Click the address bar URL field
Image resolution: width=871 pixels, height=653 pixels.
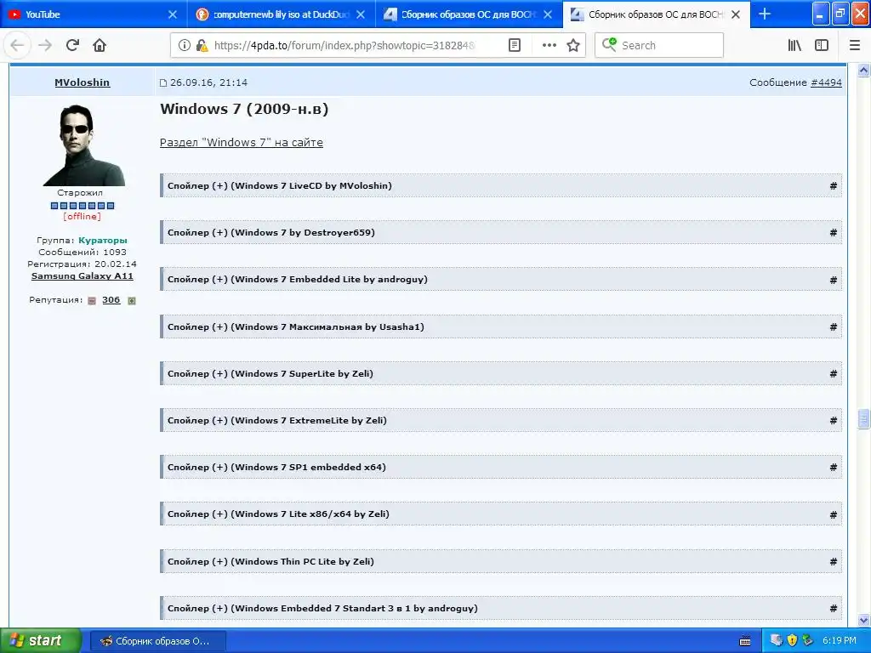click(344, 46)
